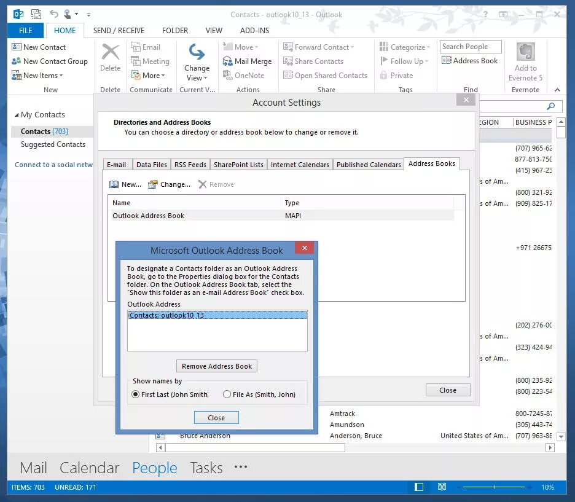Viewport: 575px width, 502px height.
Task: Open the Data Files settings tab
Action: tap(152, 165)
